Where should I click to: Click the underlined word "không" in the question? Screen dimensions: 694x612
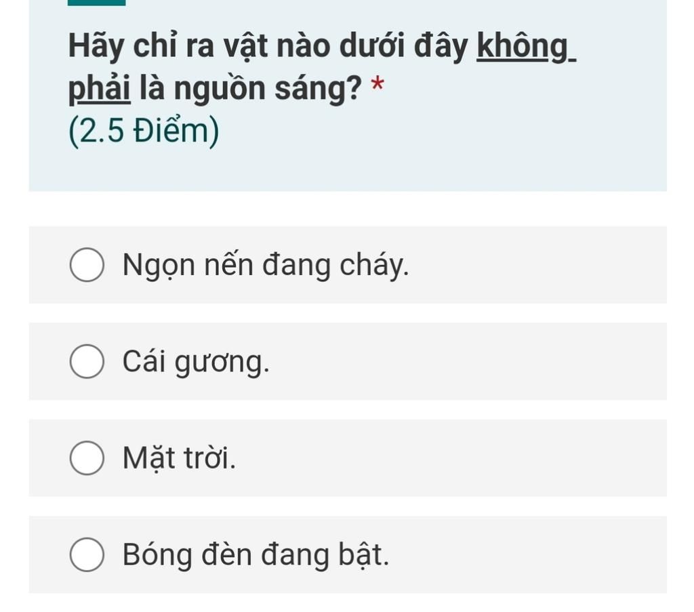click(525, 46)
